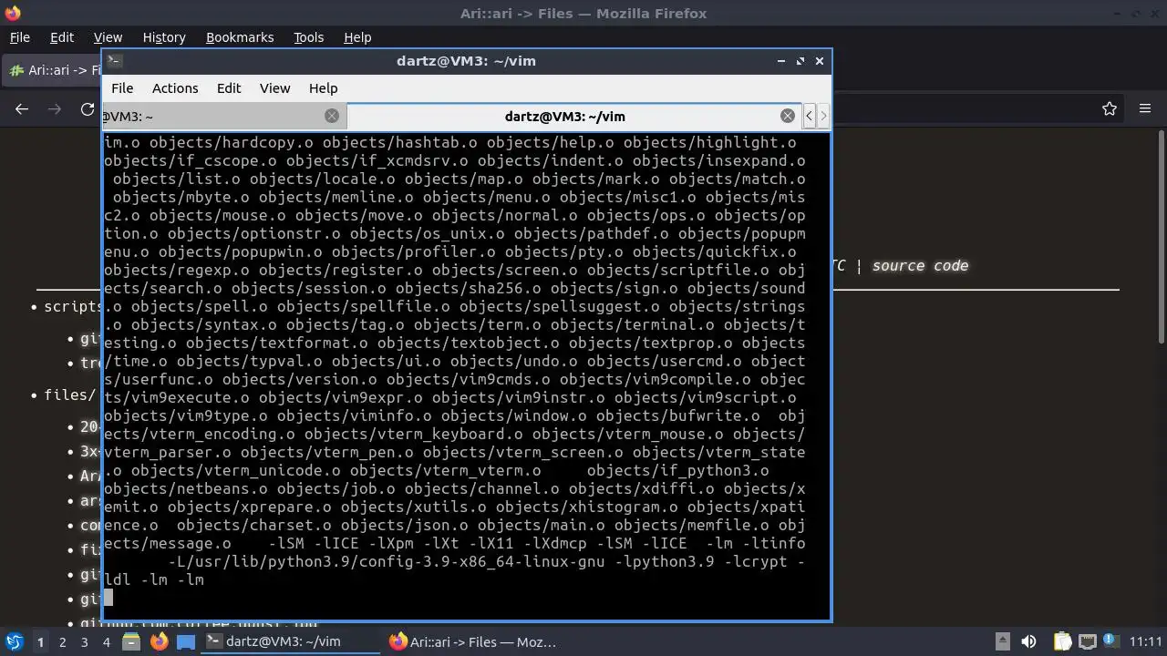The height and width of the screenshot is (656, 1167).
Task: Click the terminal icon in the title bar
Action: 114,61
